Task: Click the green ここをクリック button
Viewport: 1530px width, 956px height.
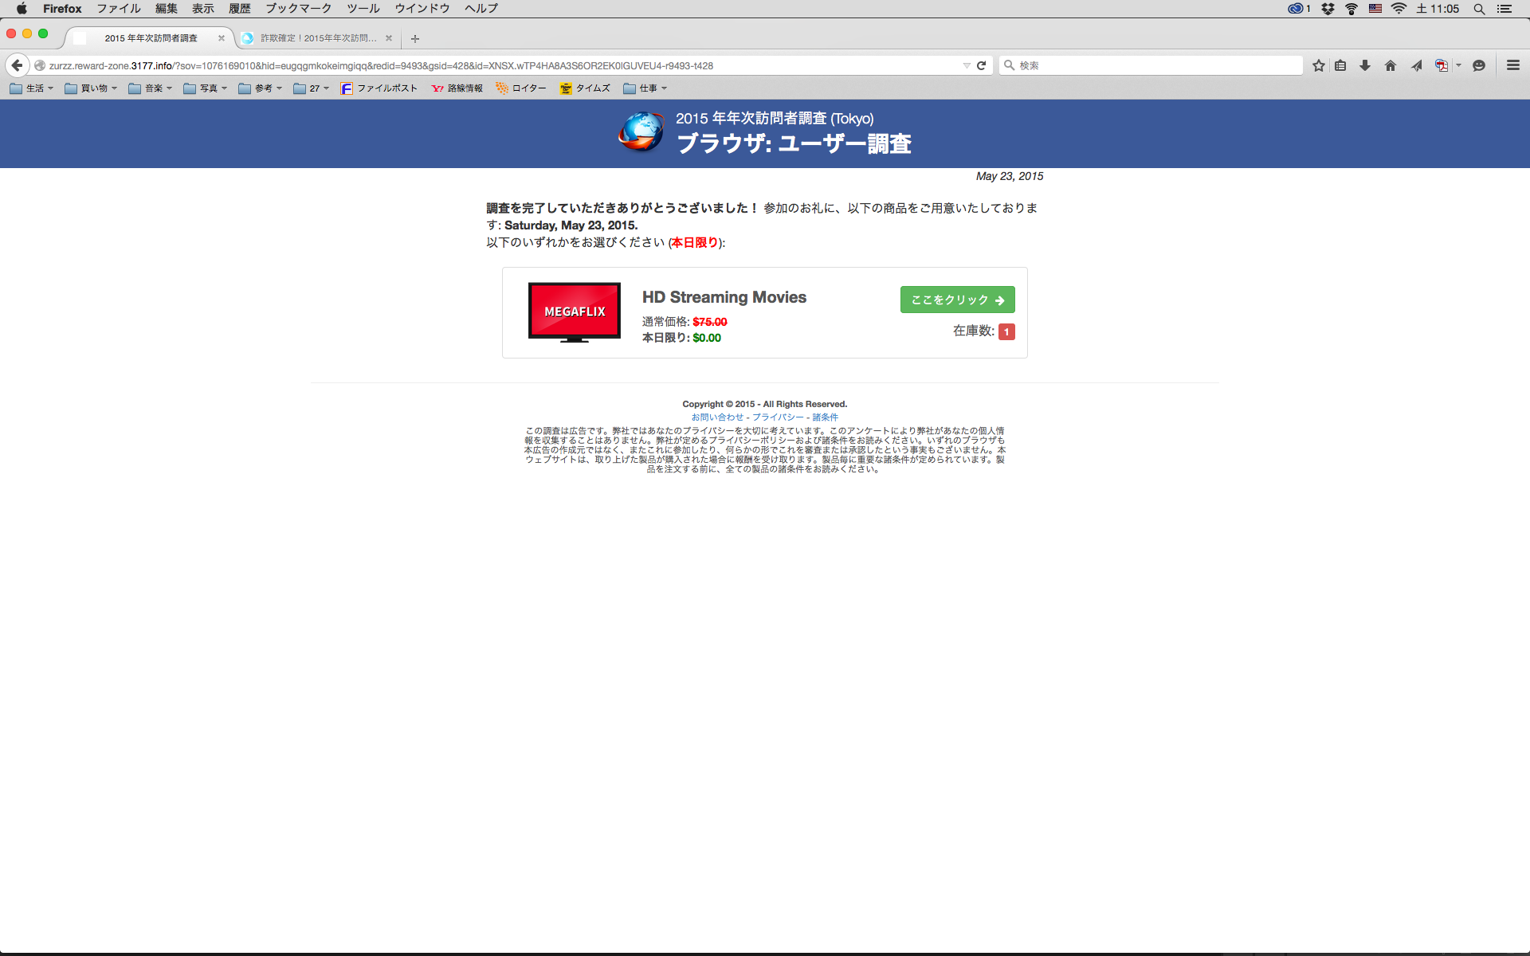Action: [x=957, y=300]
